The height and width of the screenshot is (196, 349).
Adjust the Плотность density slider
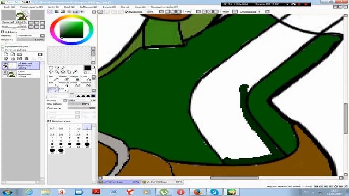click(82, 108)
